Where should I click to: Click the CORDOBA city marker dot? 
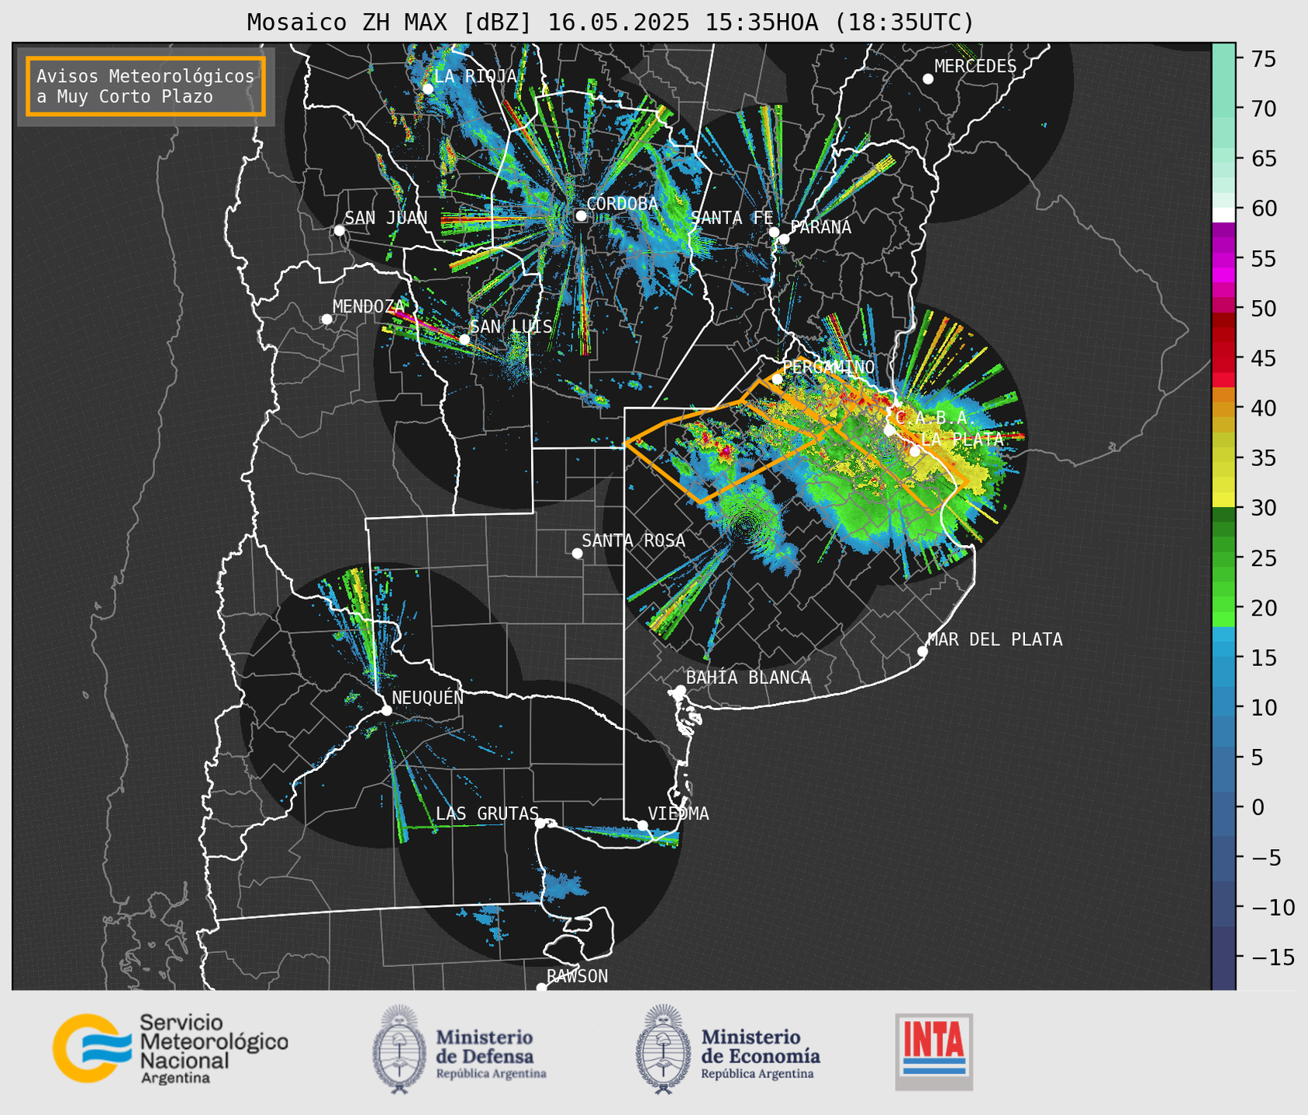click(581, 216)
